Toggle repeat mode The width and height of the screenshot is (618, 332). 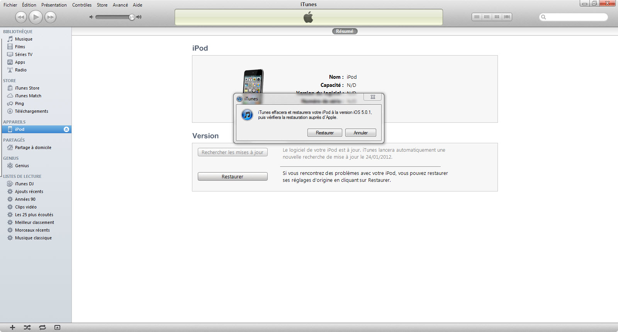42,327
